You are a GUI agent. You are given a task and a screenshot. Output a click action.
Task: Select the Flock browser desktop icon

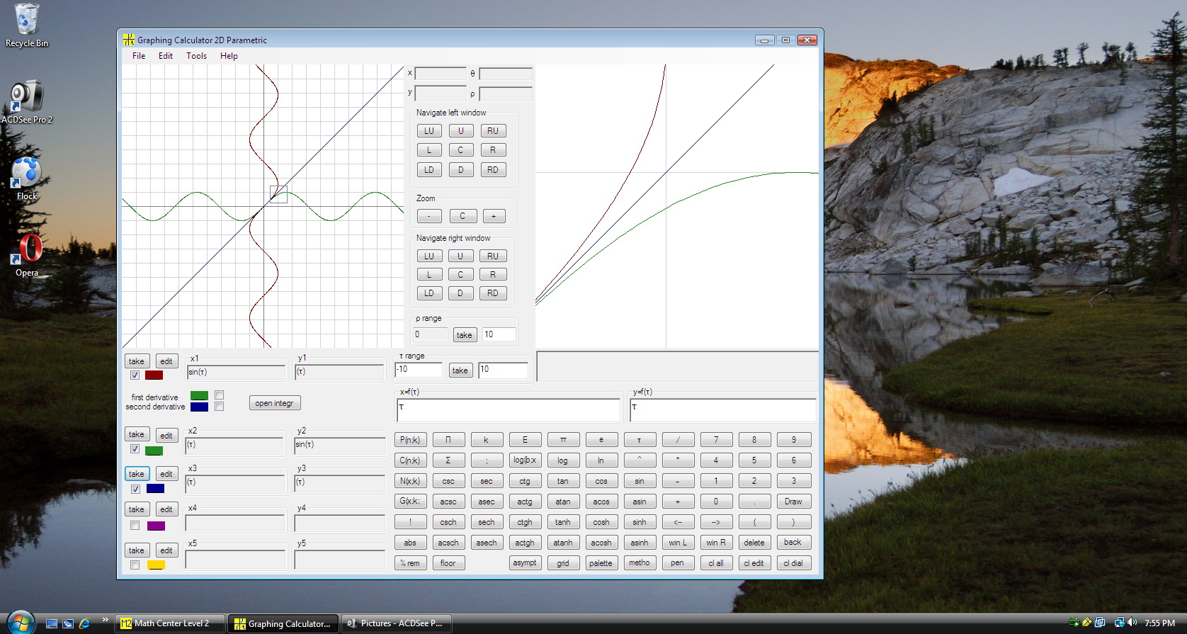point(26,179)
